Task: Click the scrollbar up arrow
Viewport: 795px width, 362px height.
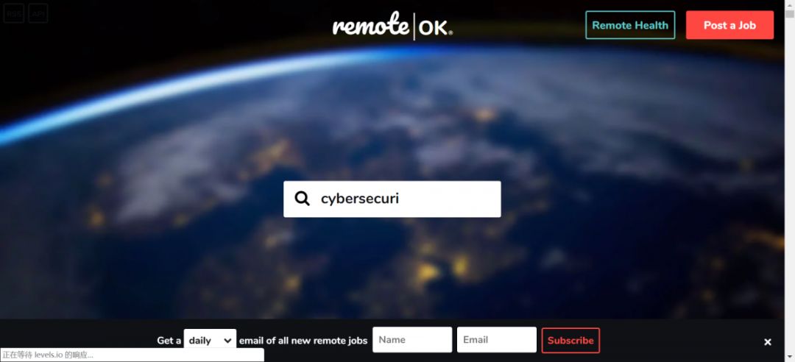Action: coord(790,4)
